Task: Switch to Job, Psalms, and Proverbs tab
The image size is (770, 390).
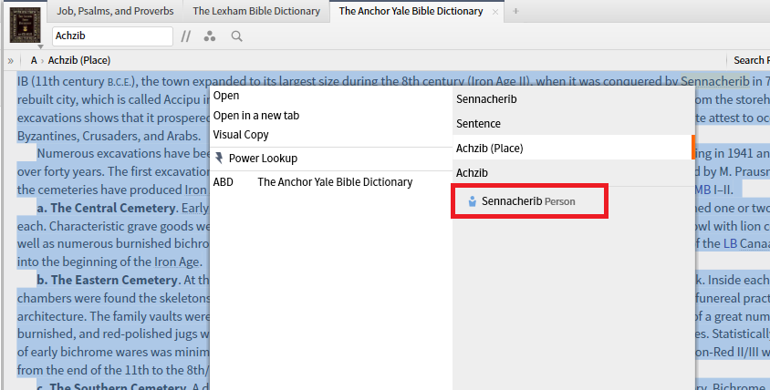Action: (114, 11)
